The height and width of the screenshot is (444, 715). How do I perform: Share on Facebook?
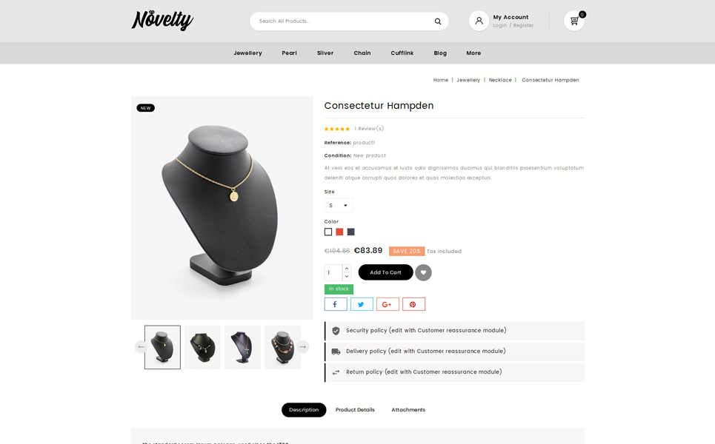coord(336,304)
